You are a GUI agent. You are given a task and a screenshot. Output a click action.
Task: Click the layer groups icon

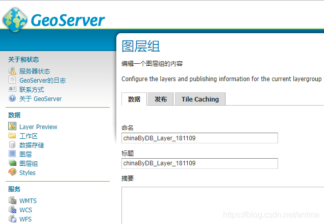coord(12,163)
